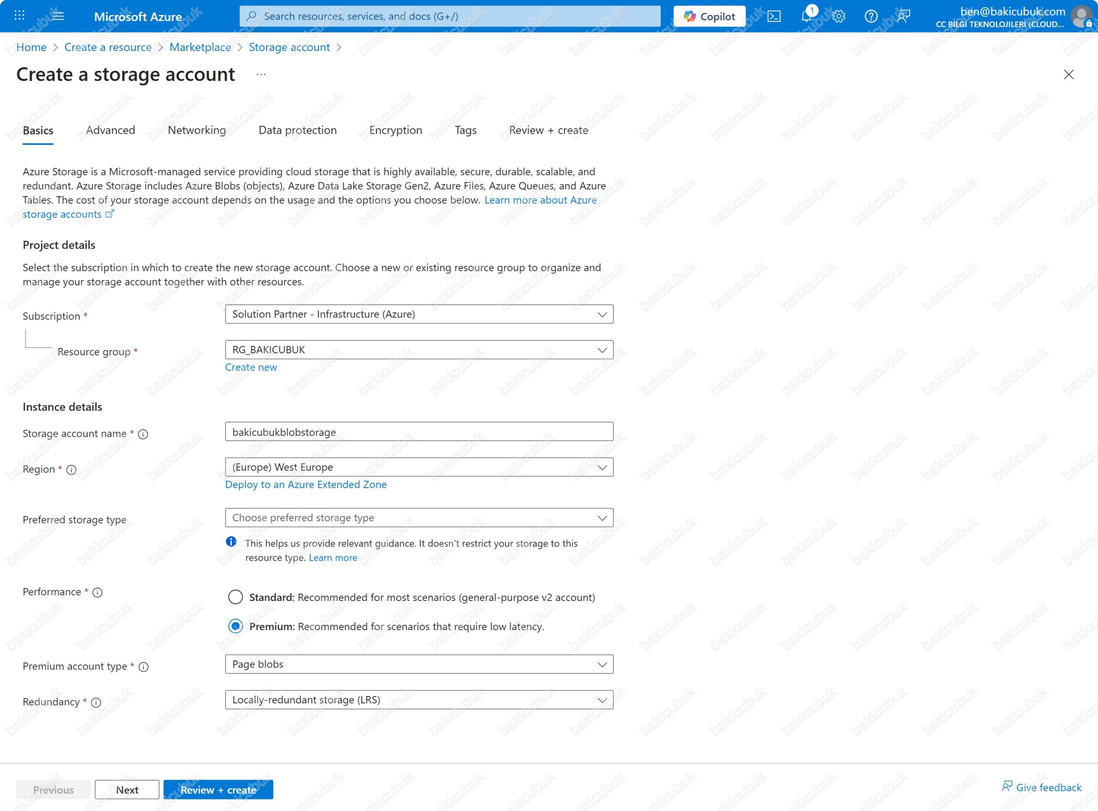Open the feedback icon in top bar
Screen dimensions: 1098x811
click(903, 16)
